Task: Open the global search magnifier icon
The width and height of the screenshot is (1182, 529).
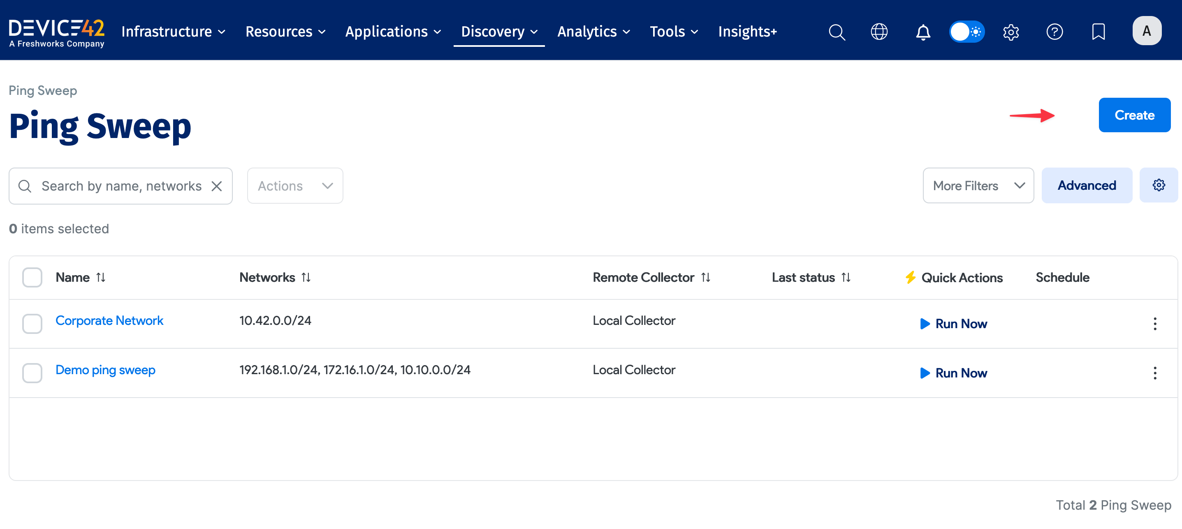Action: point(837,32)
